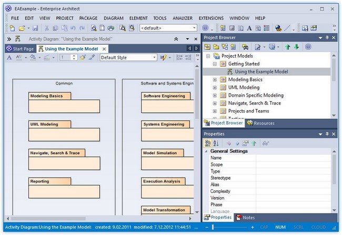Select the Model Simulation package in diagram
The image size is (342, 235).
(x=167, y=159)
